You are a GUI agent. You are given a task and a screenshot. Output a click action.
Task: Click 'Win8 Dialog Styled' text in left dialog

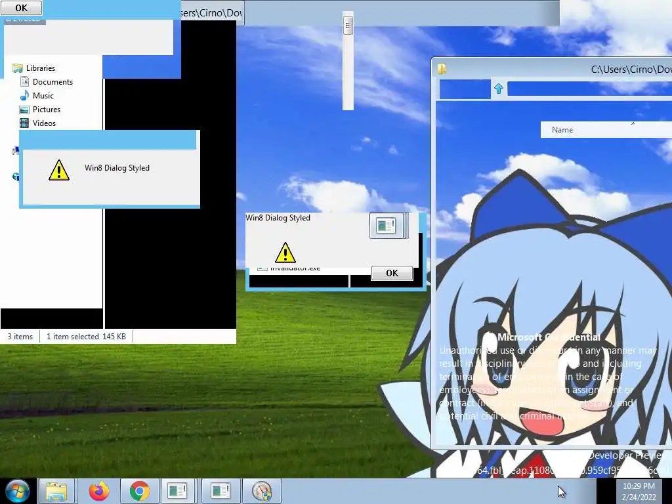click(x=117, y=167)
